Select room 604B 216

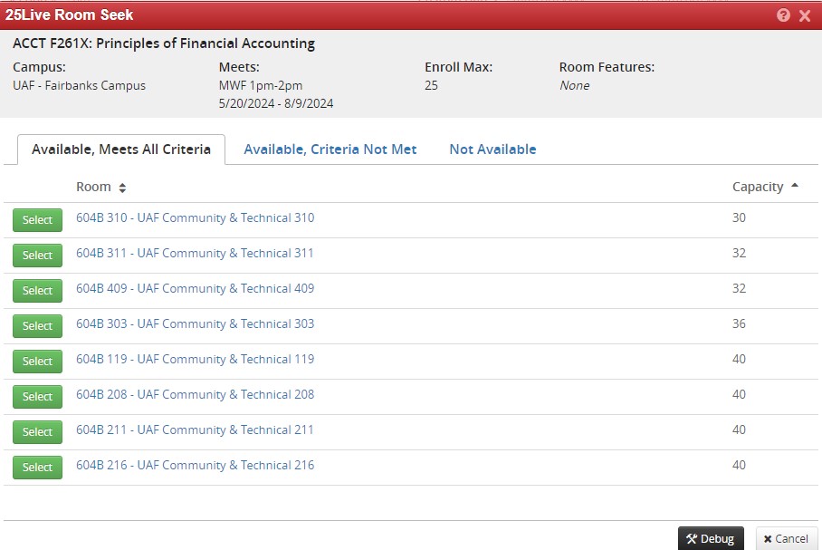click(x=37, y=468)
